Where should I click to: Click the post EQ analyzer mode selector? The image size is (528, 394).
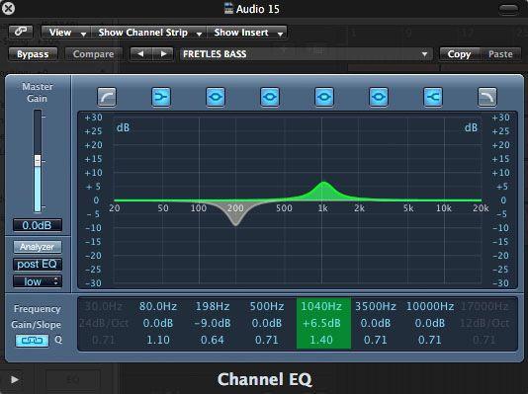tap(38, 265)
